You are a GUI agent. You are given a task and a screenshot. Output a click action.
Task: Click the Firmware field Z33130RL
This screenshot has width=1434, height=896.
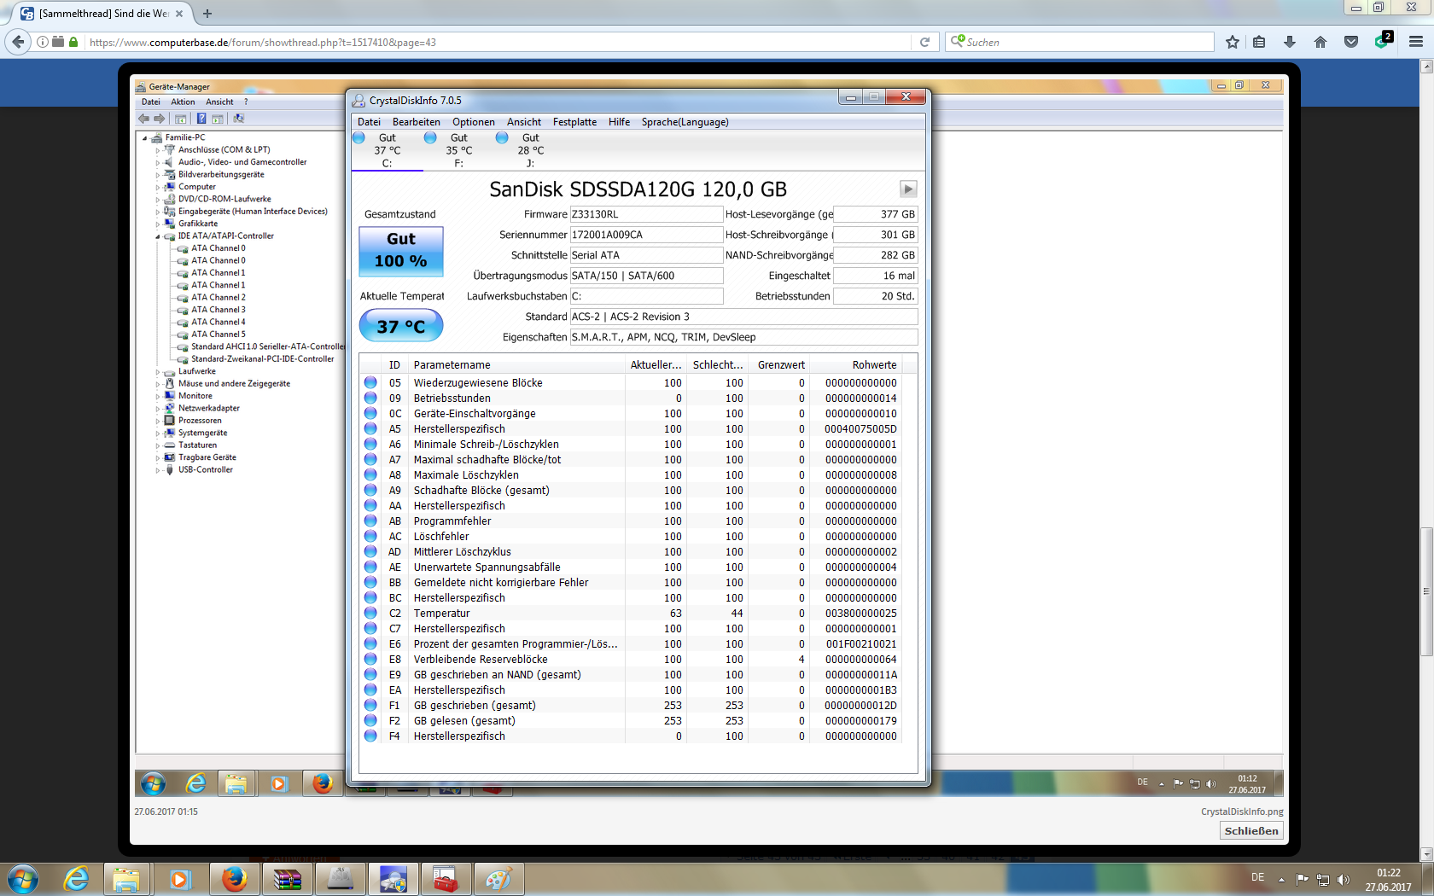646,214
